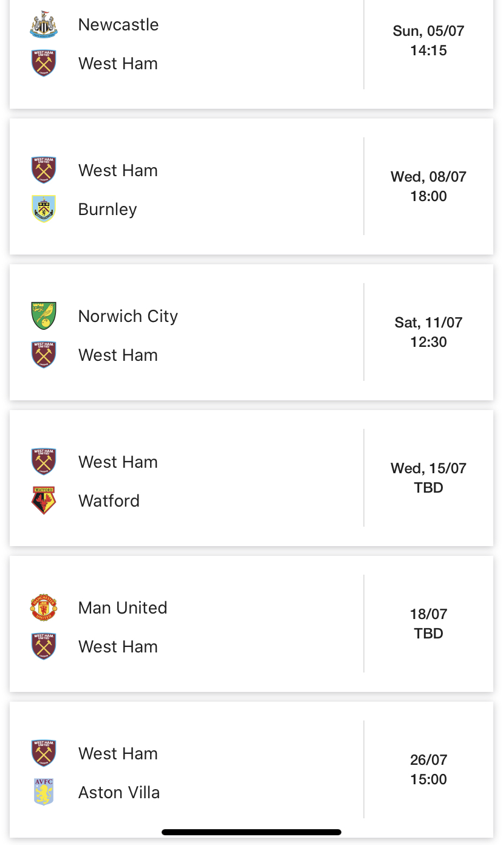Select the Sun, 05/07 14:15 kickoff time
Screen dimensions: 503x845
pos(429,41)
